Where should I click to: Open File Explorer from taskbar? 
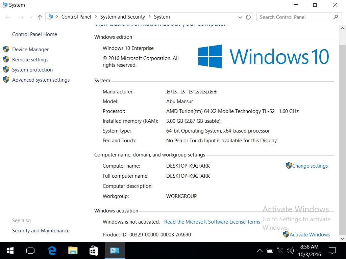(x=73, y=251)
